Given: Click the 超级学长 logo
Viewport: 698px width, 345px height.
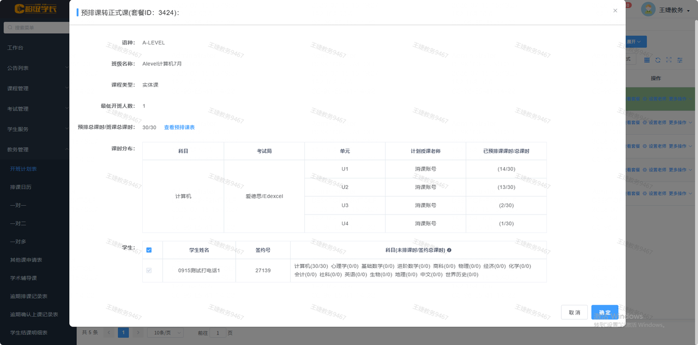Looking at the screenshot, I should (x=35, y=9).
